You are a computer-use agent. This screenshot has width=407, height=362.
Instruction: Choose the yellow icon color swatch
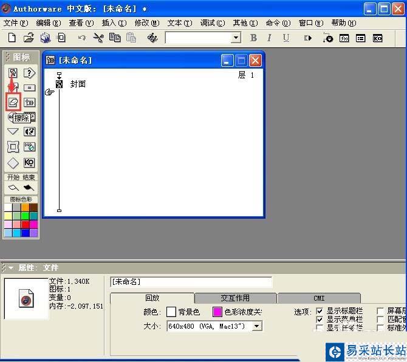[x=9, y=216]
